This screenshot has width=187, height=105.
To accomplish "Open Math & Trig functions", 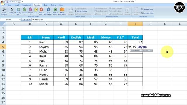I will [x=55, y=11].
